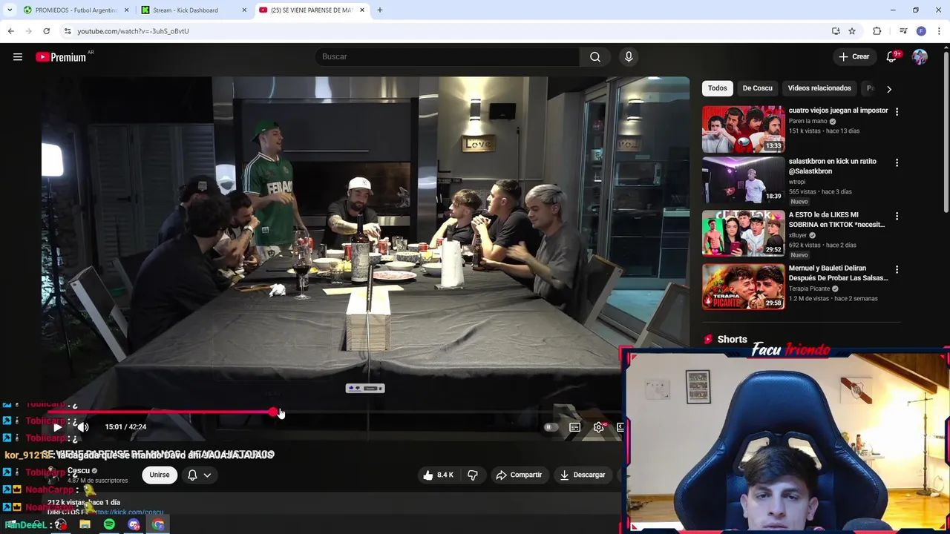The height and width of the screenshot is (534, 950).
Task: Open player settings gear
Action: pos(599,426)
